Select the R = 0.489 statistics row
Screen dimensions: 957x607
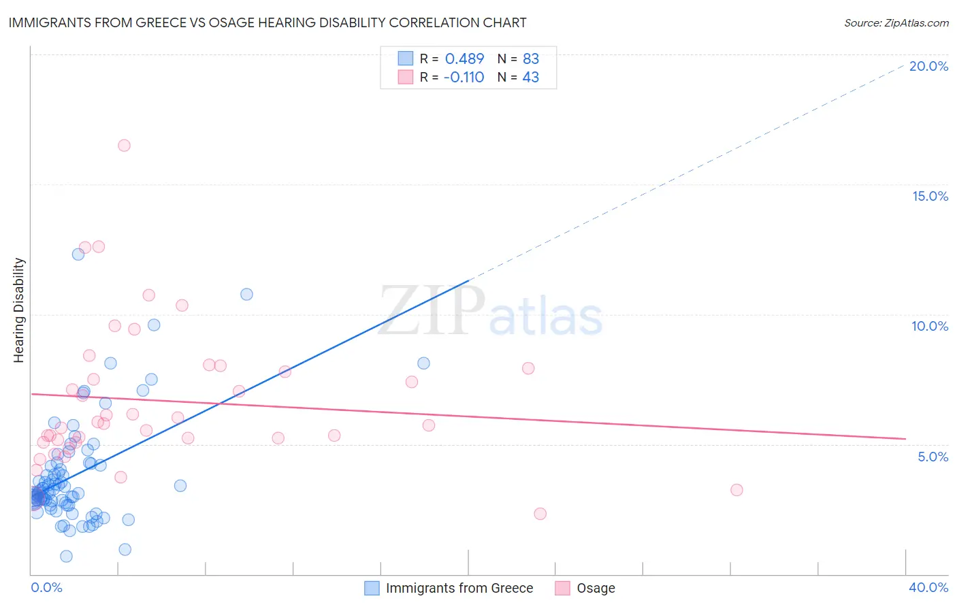click(x=468, y=59)
